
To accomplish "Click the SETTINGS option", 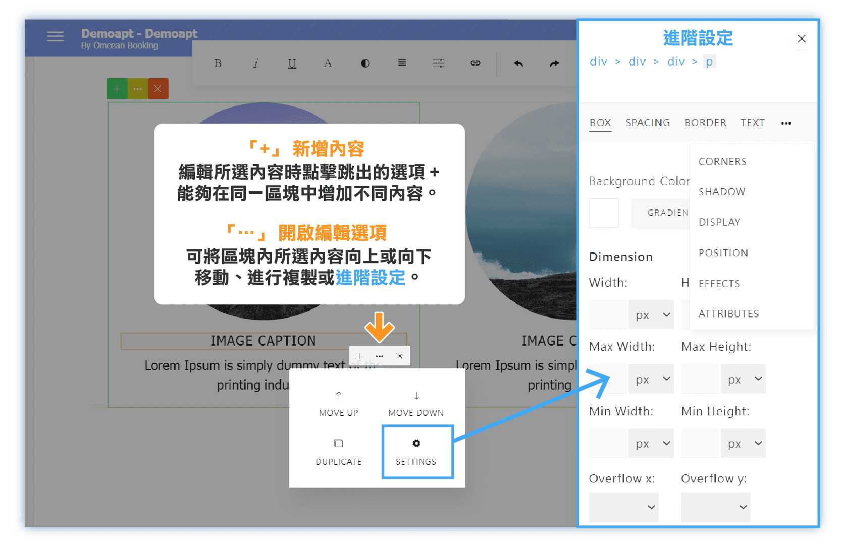I will [x=416, y=452].
